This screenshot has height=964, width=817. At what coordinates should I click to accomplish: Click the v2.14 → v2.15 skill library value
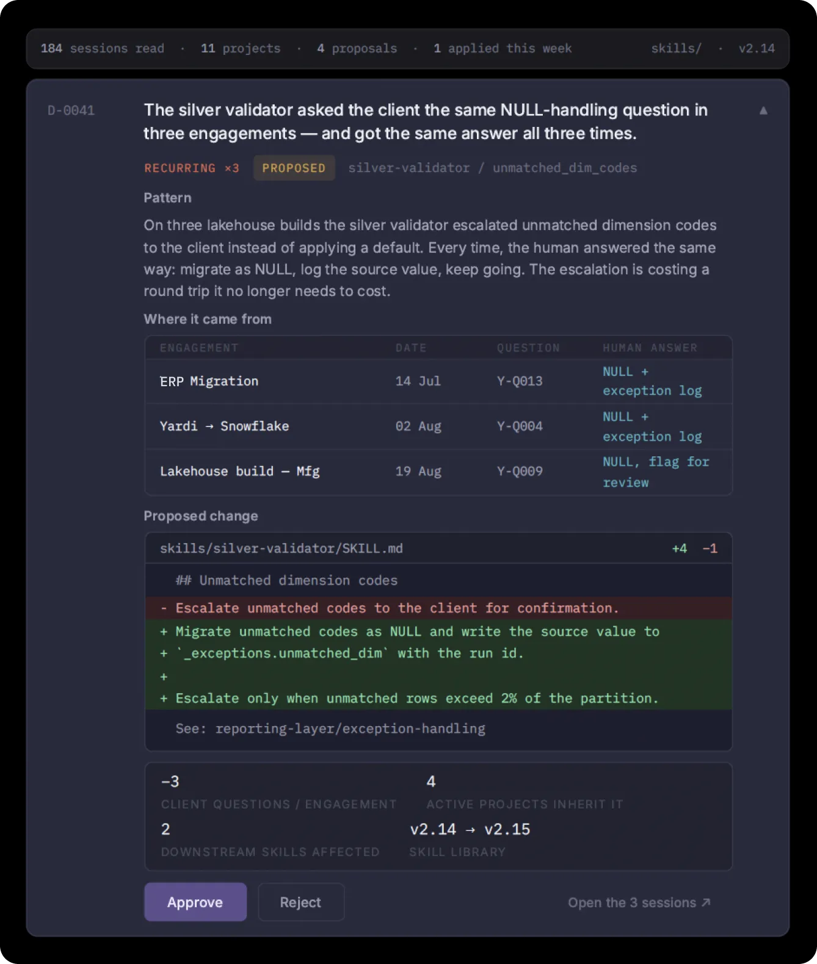[470, 829]
